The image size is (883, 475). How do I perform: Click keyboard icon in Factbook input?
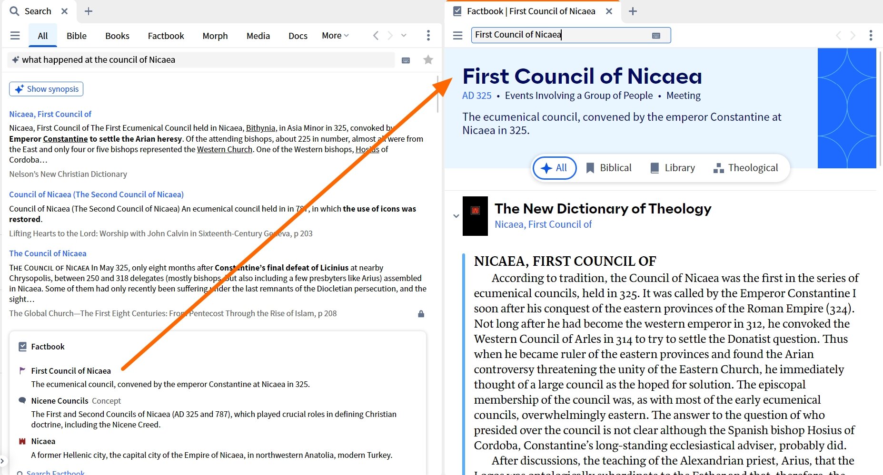click(656, 36)
